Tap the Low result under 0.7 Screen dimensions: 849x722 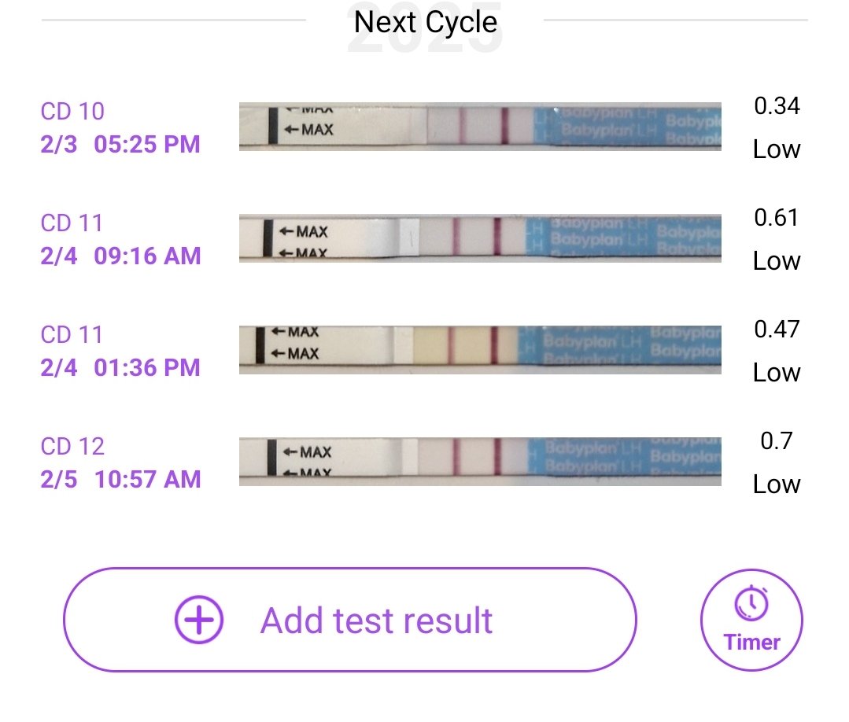click(777, 484)
